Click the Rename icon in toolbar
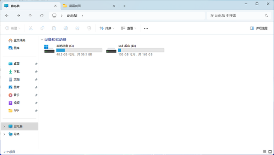Viewport: 274px width, 155px height. (x=66, y=28)
